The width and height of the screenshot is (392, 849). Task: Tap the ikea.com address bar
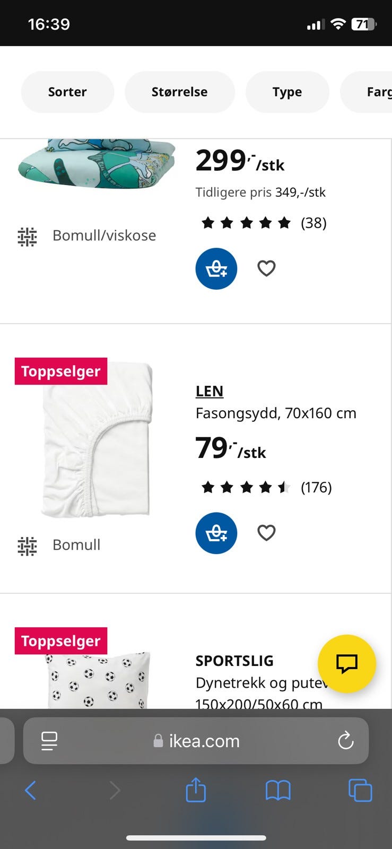pos(204,741)
